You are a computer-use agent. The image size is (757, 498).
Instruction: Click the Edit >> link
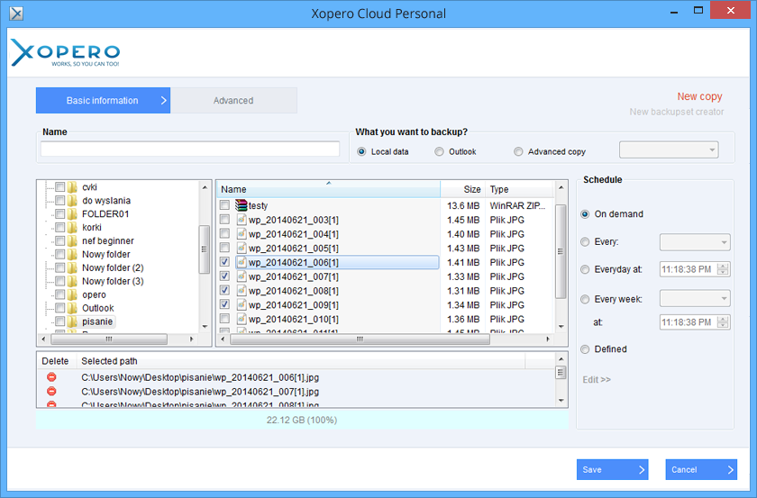(x=597, y=380)
